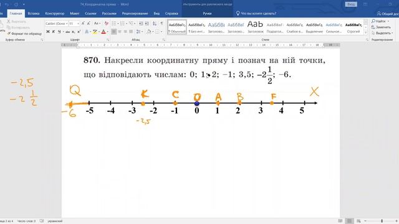Apply the large Заголовок title style
This screenshot has width=399, height=224.
[255, 27]
